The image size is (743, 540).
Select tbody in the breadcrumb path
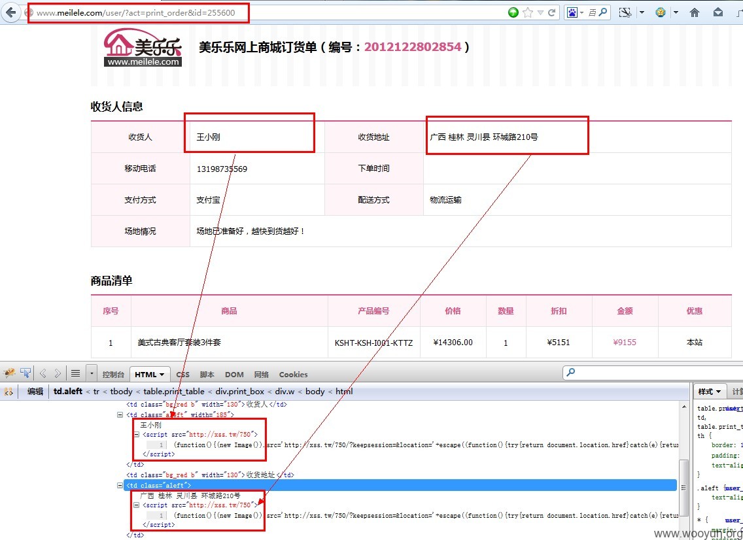tap(121, 391)
